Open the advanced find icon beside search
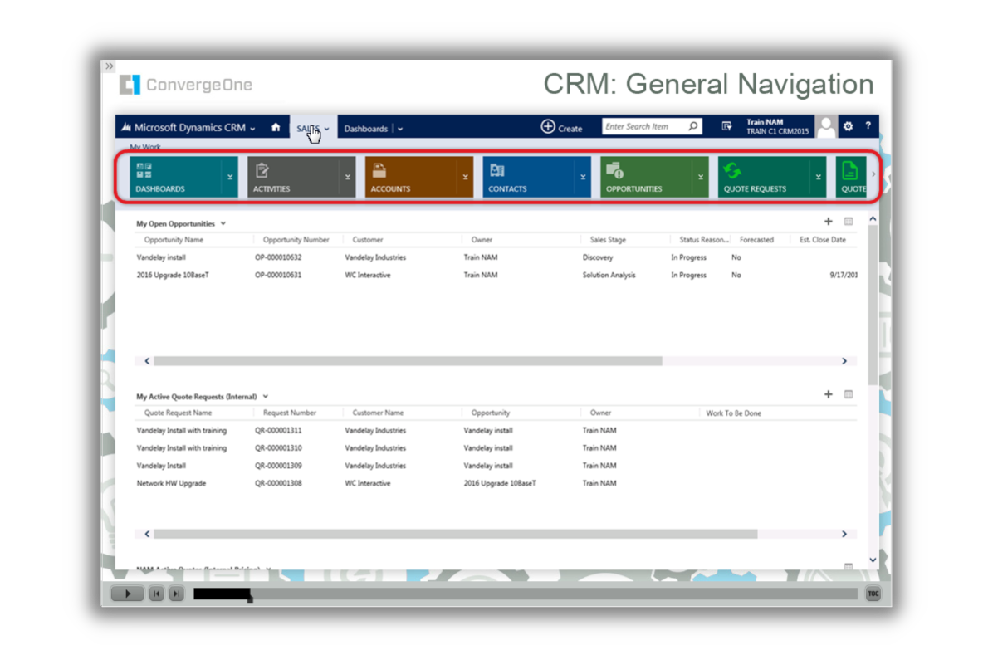Viewport: 988px width, 655px height. click(x=726, y=126)
